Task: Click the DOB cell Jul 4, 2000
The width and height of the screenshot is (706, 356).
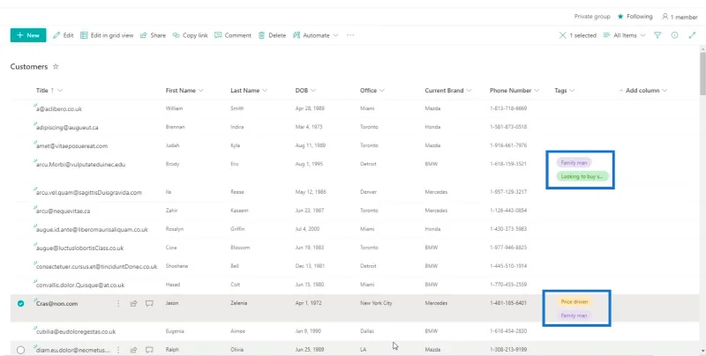Action: click(307, 229)
